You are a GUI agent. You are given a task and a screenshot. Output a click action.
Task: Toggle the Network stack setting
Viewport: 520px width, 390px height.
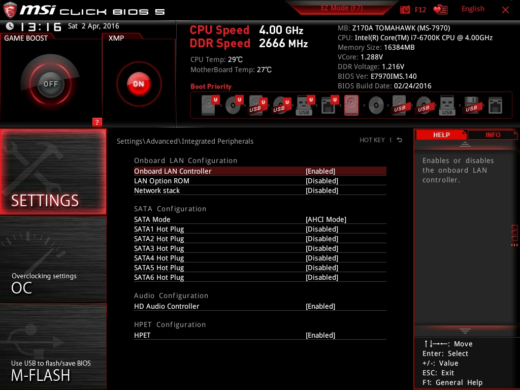pos(260,190)
